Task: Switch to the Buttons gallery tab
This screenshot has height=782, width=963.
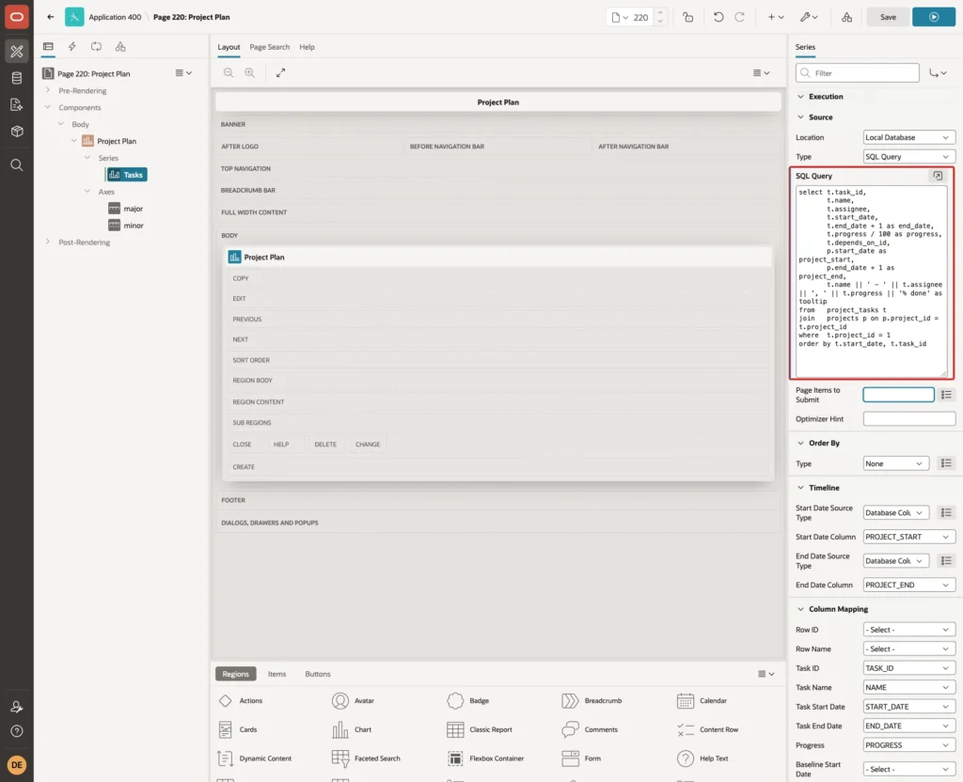Action: pos(318,673)
